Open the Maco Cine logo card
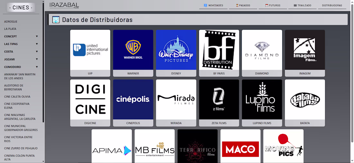 pyautogui.click(x=240, y=146)
